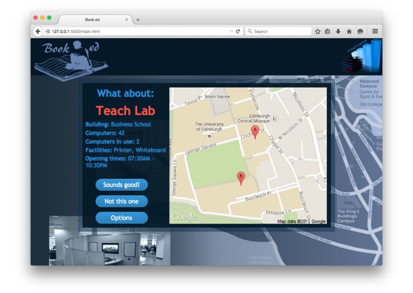Open the bookmarks list icon

[327, 31]
